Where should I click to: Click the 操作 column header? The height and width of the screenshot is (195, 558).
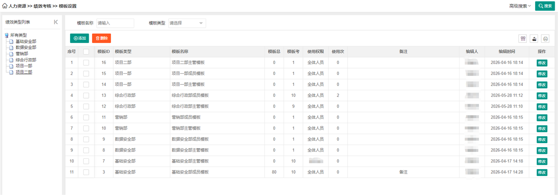(542, 51)
